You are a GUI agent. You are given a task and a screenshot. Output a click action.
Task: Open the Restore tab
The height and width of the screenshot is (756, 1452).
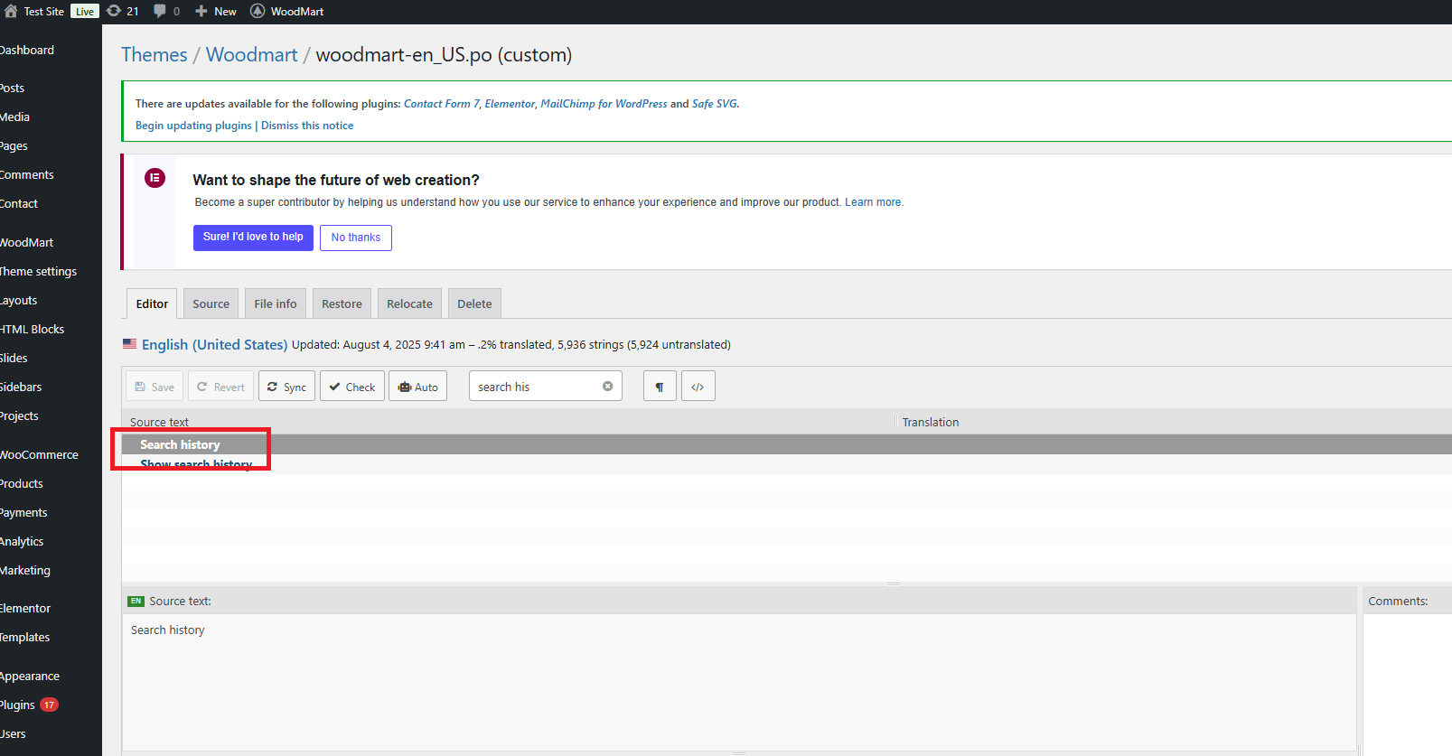tap(342, 303)
